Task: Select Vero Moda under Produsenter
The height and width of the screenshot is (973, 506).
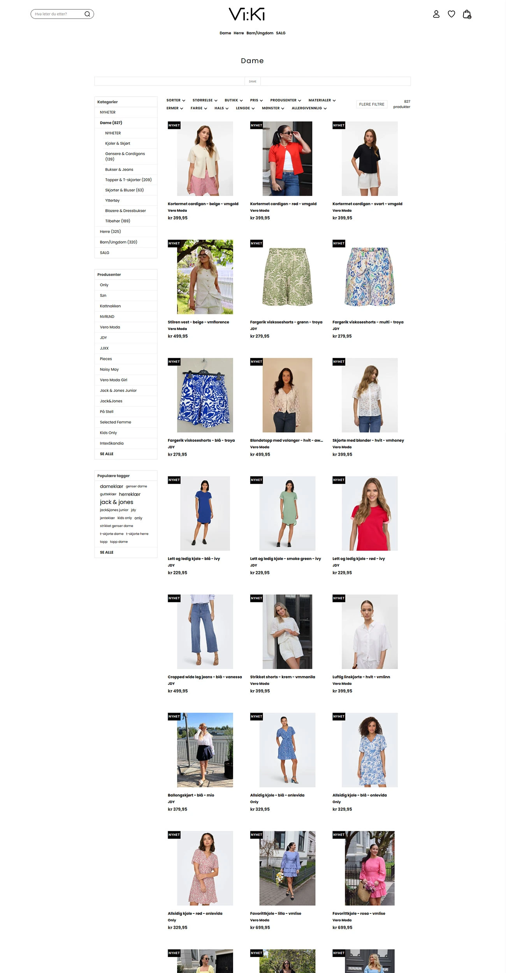Action: click(x=110, y=327)
